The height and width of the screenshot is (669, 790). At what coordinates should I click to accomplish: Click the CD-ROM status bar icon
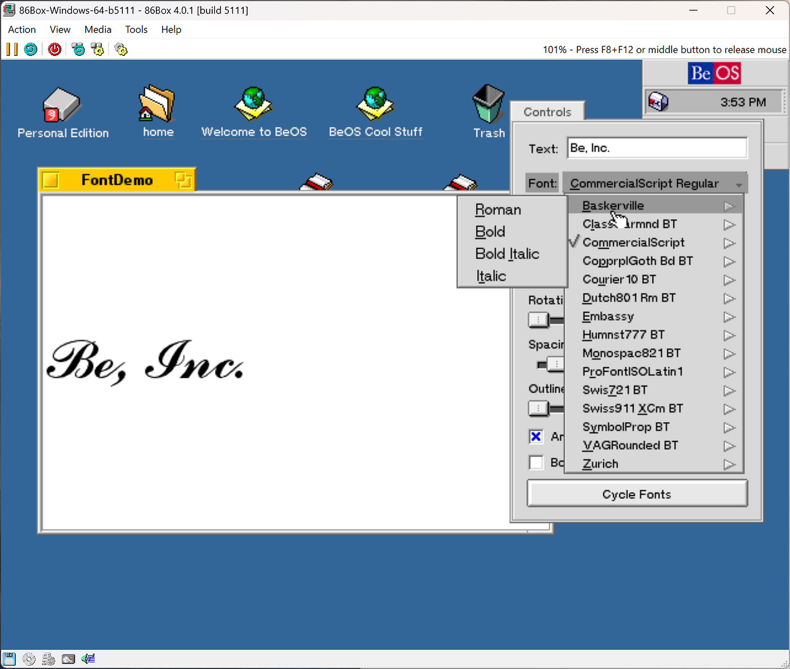29,658
